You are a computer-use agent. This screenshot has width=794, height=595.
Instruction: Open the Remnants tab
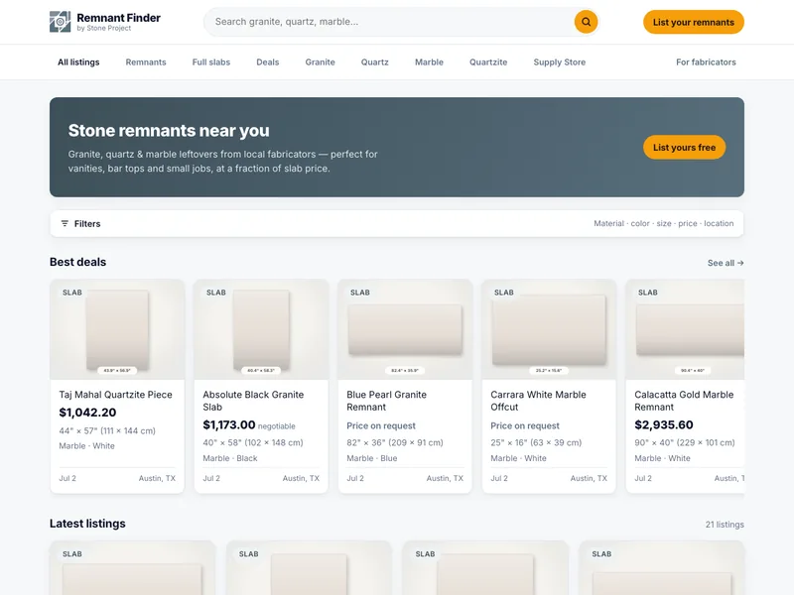point(146,62)
